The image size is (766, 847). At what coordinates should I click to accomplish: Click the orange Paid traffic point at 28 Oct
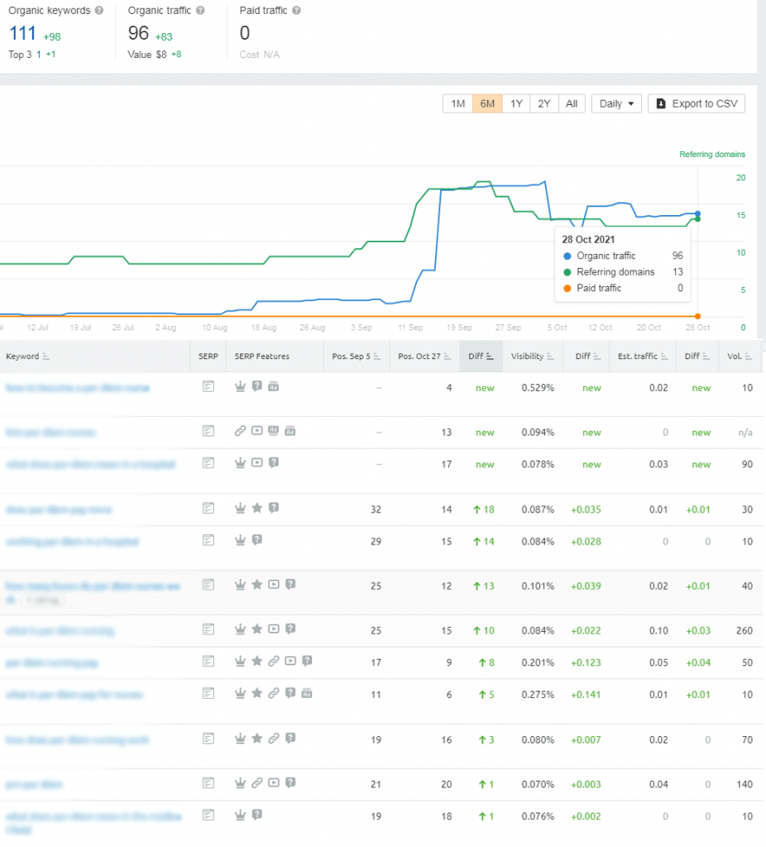(697, 317)
